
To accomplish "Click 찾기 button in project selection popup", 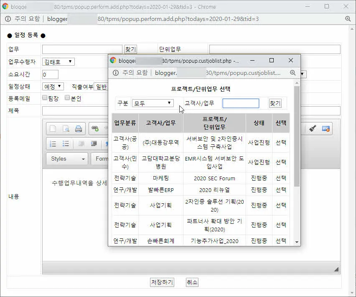I will click(x=275, y=103).
